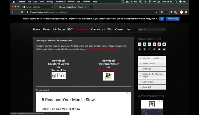Screen dimensions: 199x115
Task: Click the OpenSimulator logo image
Action: (108, 76)
